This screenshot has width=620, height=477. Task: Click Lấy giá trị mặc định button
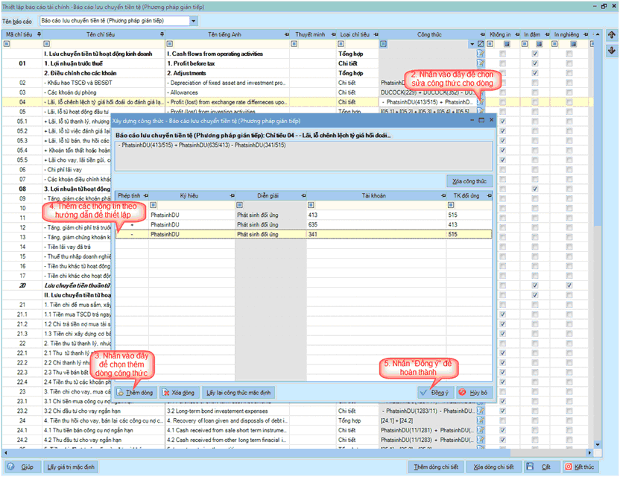(x=70, y=467)
